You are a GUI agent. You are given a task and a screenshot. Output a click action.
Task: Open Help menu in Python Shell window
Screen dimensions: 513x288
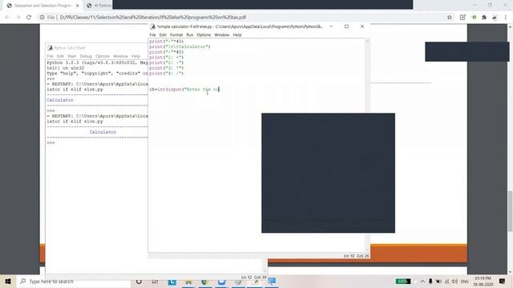tap(135, 56)
